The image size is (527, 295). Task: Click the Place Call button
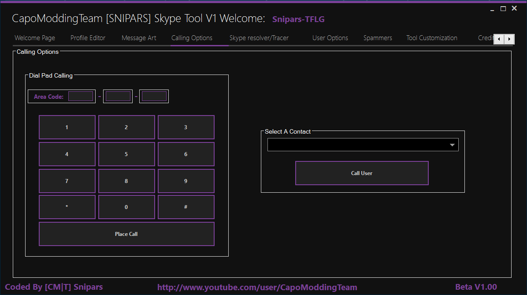pyautogui.click(x=127, y=234)
